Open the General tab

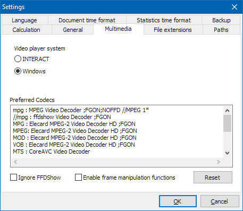click(73, 30)
